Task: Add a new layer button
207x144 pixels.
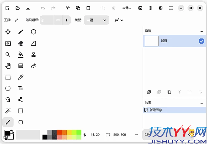Action: (x=149, y=92)
